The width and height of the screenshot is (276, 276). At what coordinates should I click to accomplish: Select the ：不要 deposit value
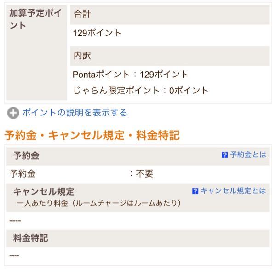click(x=142, y=174)
